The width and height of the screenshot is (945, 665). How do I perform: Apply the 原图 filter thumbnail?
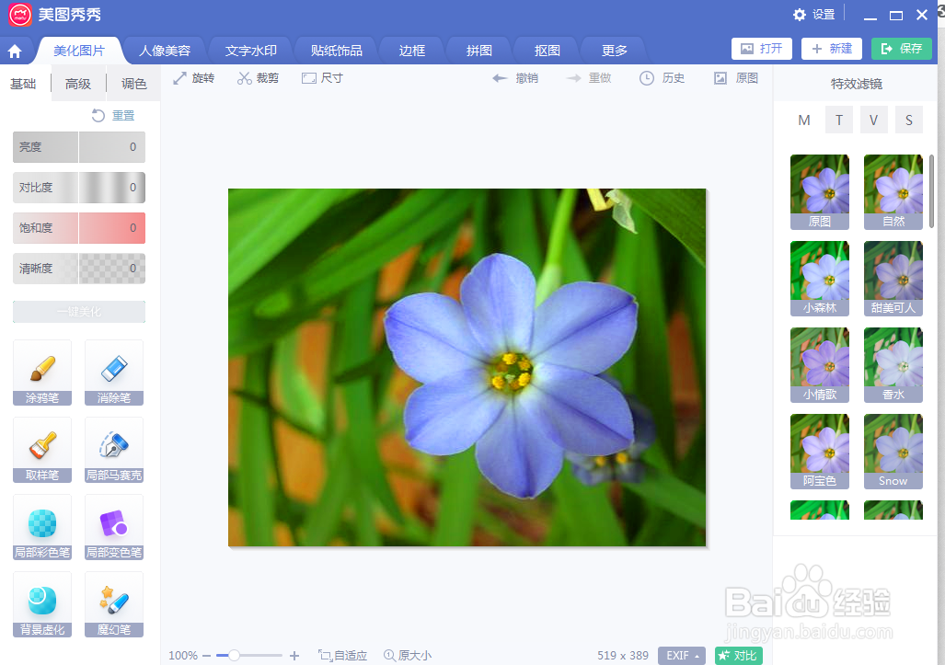click(820, 192)
